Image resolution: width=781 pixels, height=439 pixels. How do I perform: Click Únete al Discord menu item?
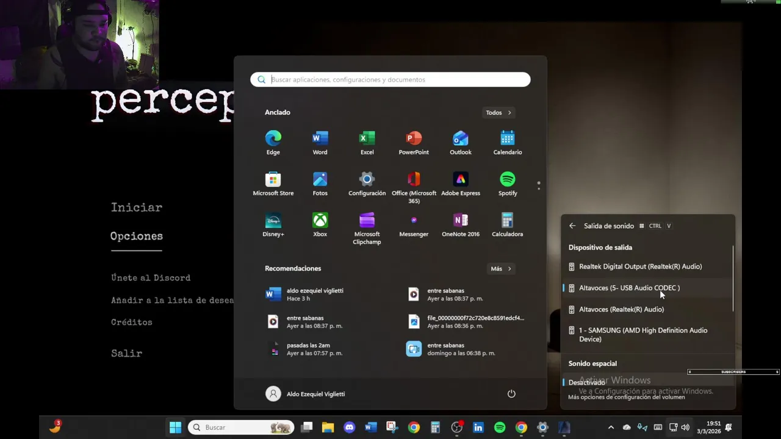151,277
